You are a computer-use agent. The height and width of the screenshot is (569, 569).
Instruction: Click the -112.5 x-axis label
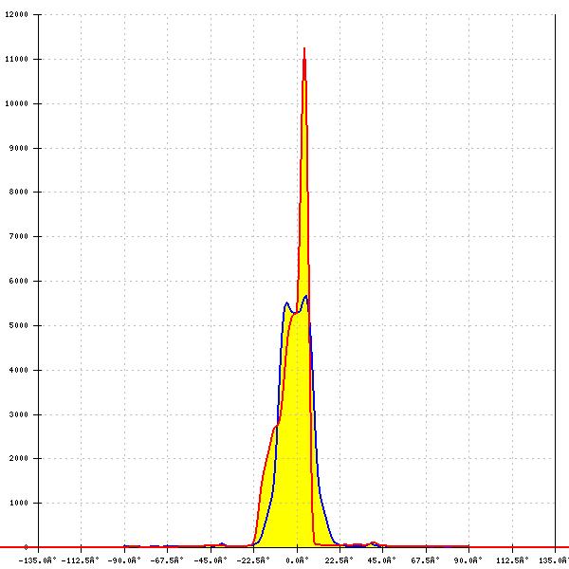coord(81,560)
